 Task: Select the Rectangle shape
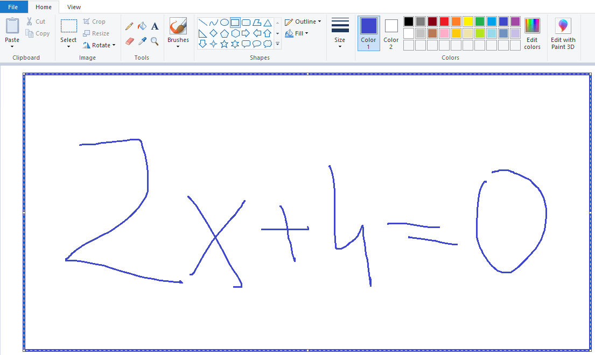click(x=236, y=22)
